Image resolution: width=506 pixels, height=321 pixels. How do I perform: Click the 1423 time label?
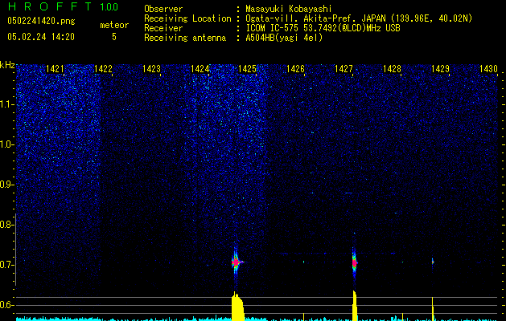point(151,69)
